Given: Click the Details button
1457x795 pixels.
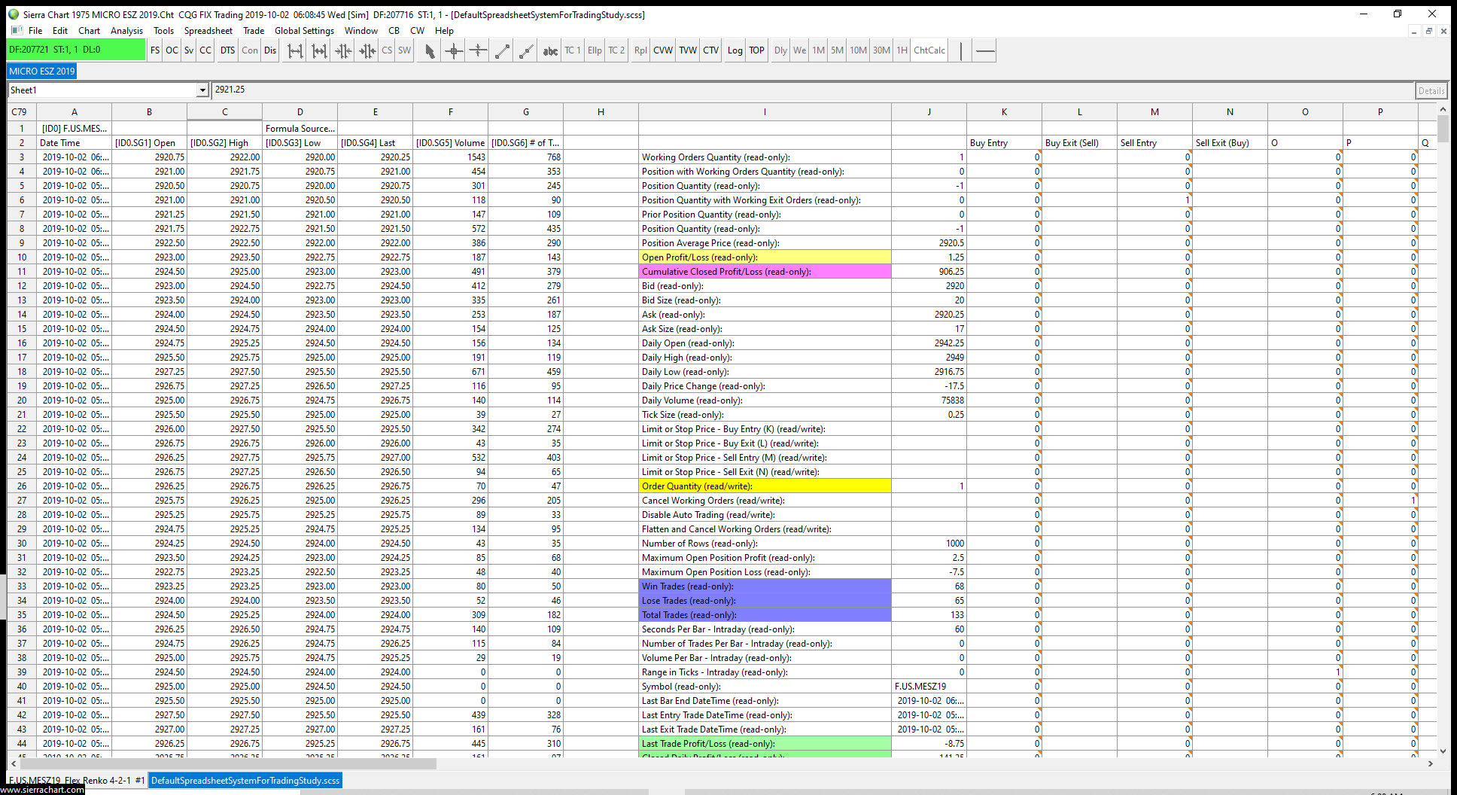Looking at the screenshot, I should tap(1431, 91).
